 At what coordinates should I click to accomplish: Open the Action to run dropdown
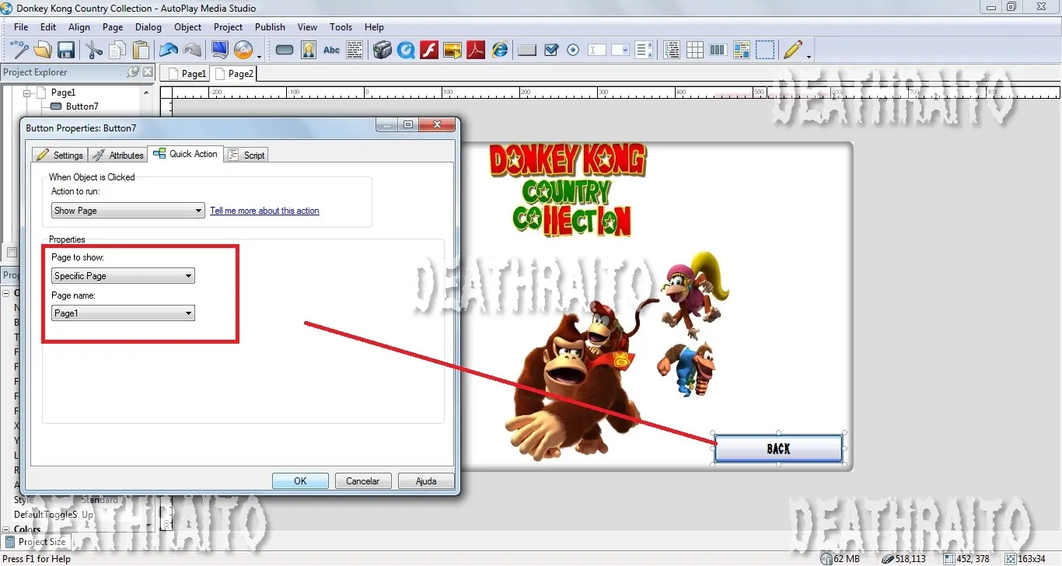pos(128,210)
